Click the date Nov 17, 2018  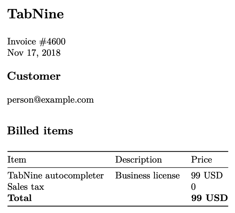click(x=34, y=53)
